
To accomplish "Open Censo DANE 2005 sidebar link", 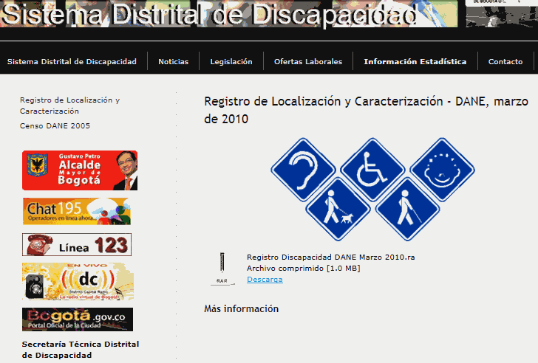I will (55, 126).
